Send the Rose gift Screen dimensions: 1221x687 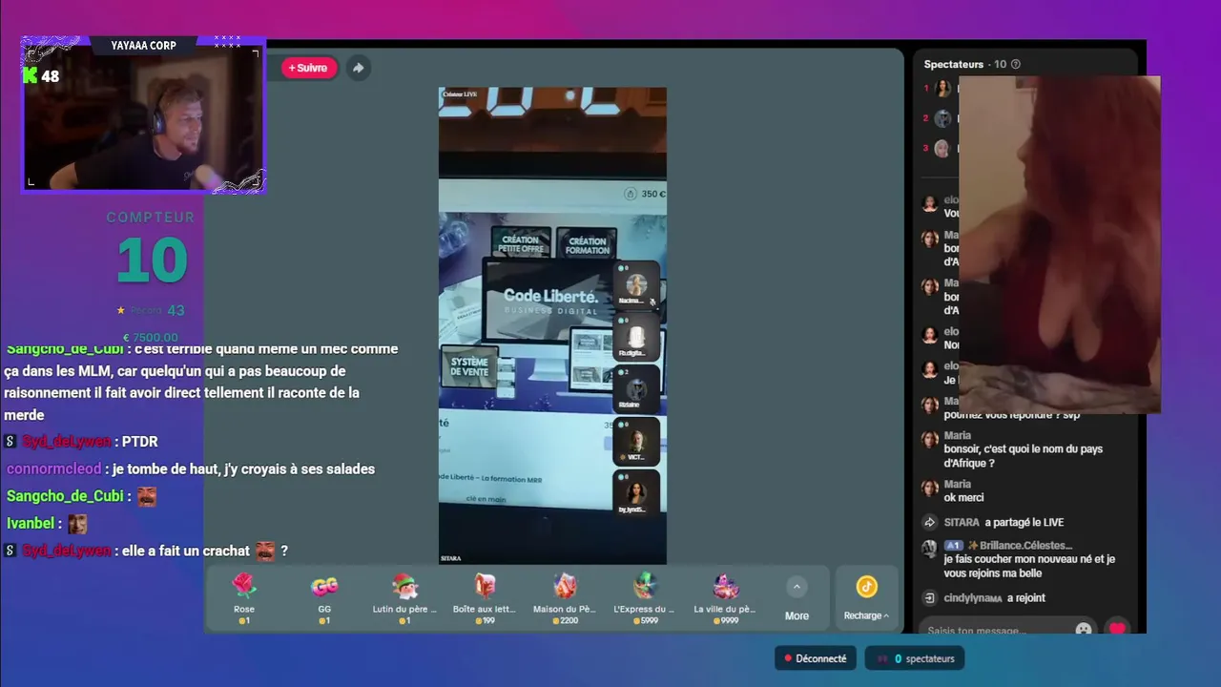(244, 598)
